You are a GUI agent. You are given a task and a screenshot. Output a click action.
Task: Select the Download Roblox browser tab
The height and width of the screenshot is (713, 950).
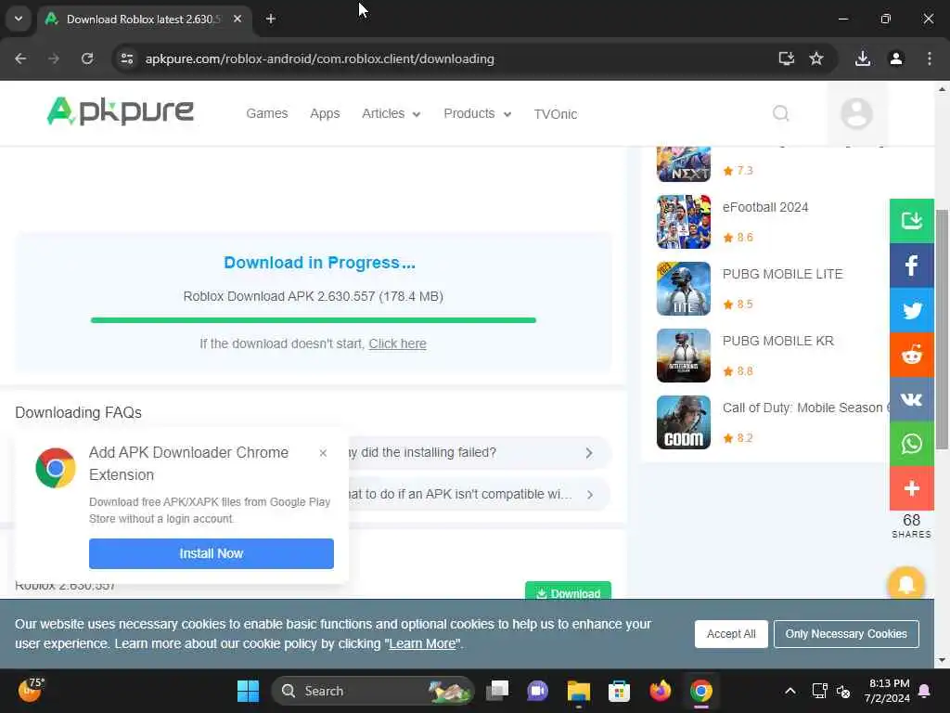pos(144,19)
